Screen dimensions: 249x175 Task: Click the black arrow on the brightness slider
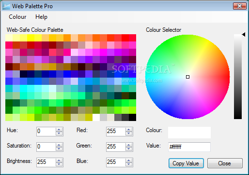(x=244, y=34)
